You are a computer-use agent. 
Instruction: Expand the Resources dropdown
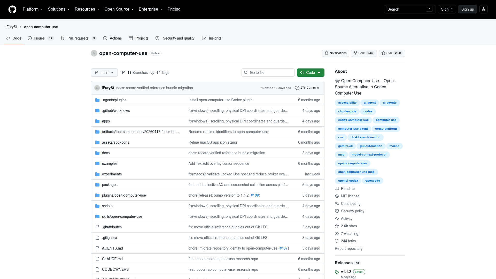87,9
